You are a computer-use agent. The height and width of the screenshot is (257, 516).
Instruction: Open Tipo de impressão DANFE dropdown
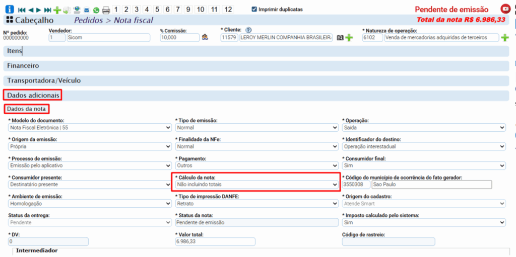[x=256, y=203]
